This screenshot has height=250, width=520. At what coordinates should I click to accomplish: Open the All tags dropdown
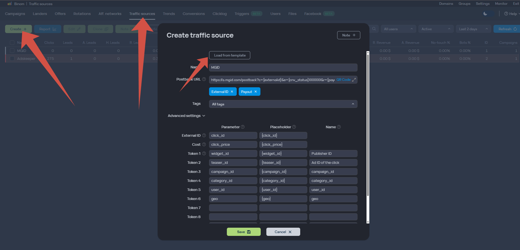283,104
